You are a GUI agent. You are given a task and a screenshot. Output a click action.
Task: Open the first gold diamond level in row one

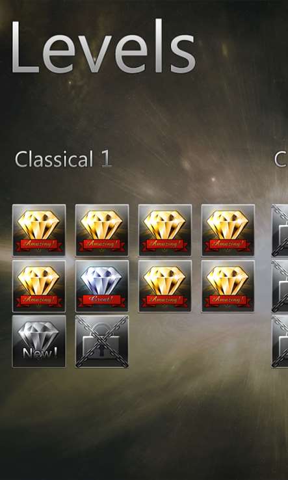pyautogui.click(x=39, y=230)
